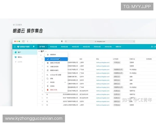Click the copy icon for 复制
This screenshot has height=125, width=156.
[x=48, y=79]
